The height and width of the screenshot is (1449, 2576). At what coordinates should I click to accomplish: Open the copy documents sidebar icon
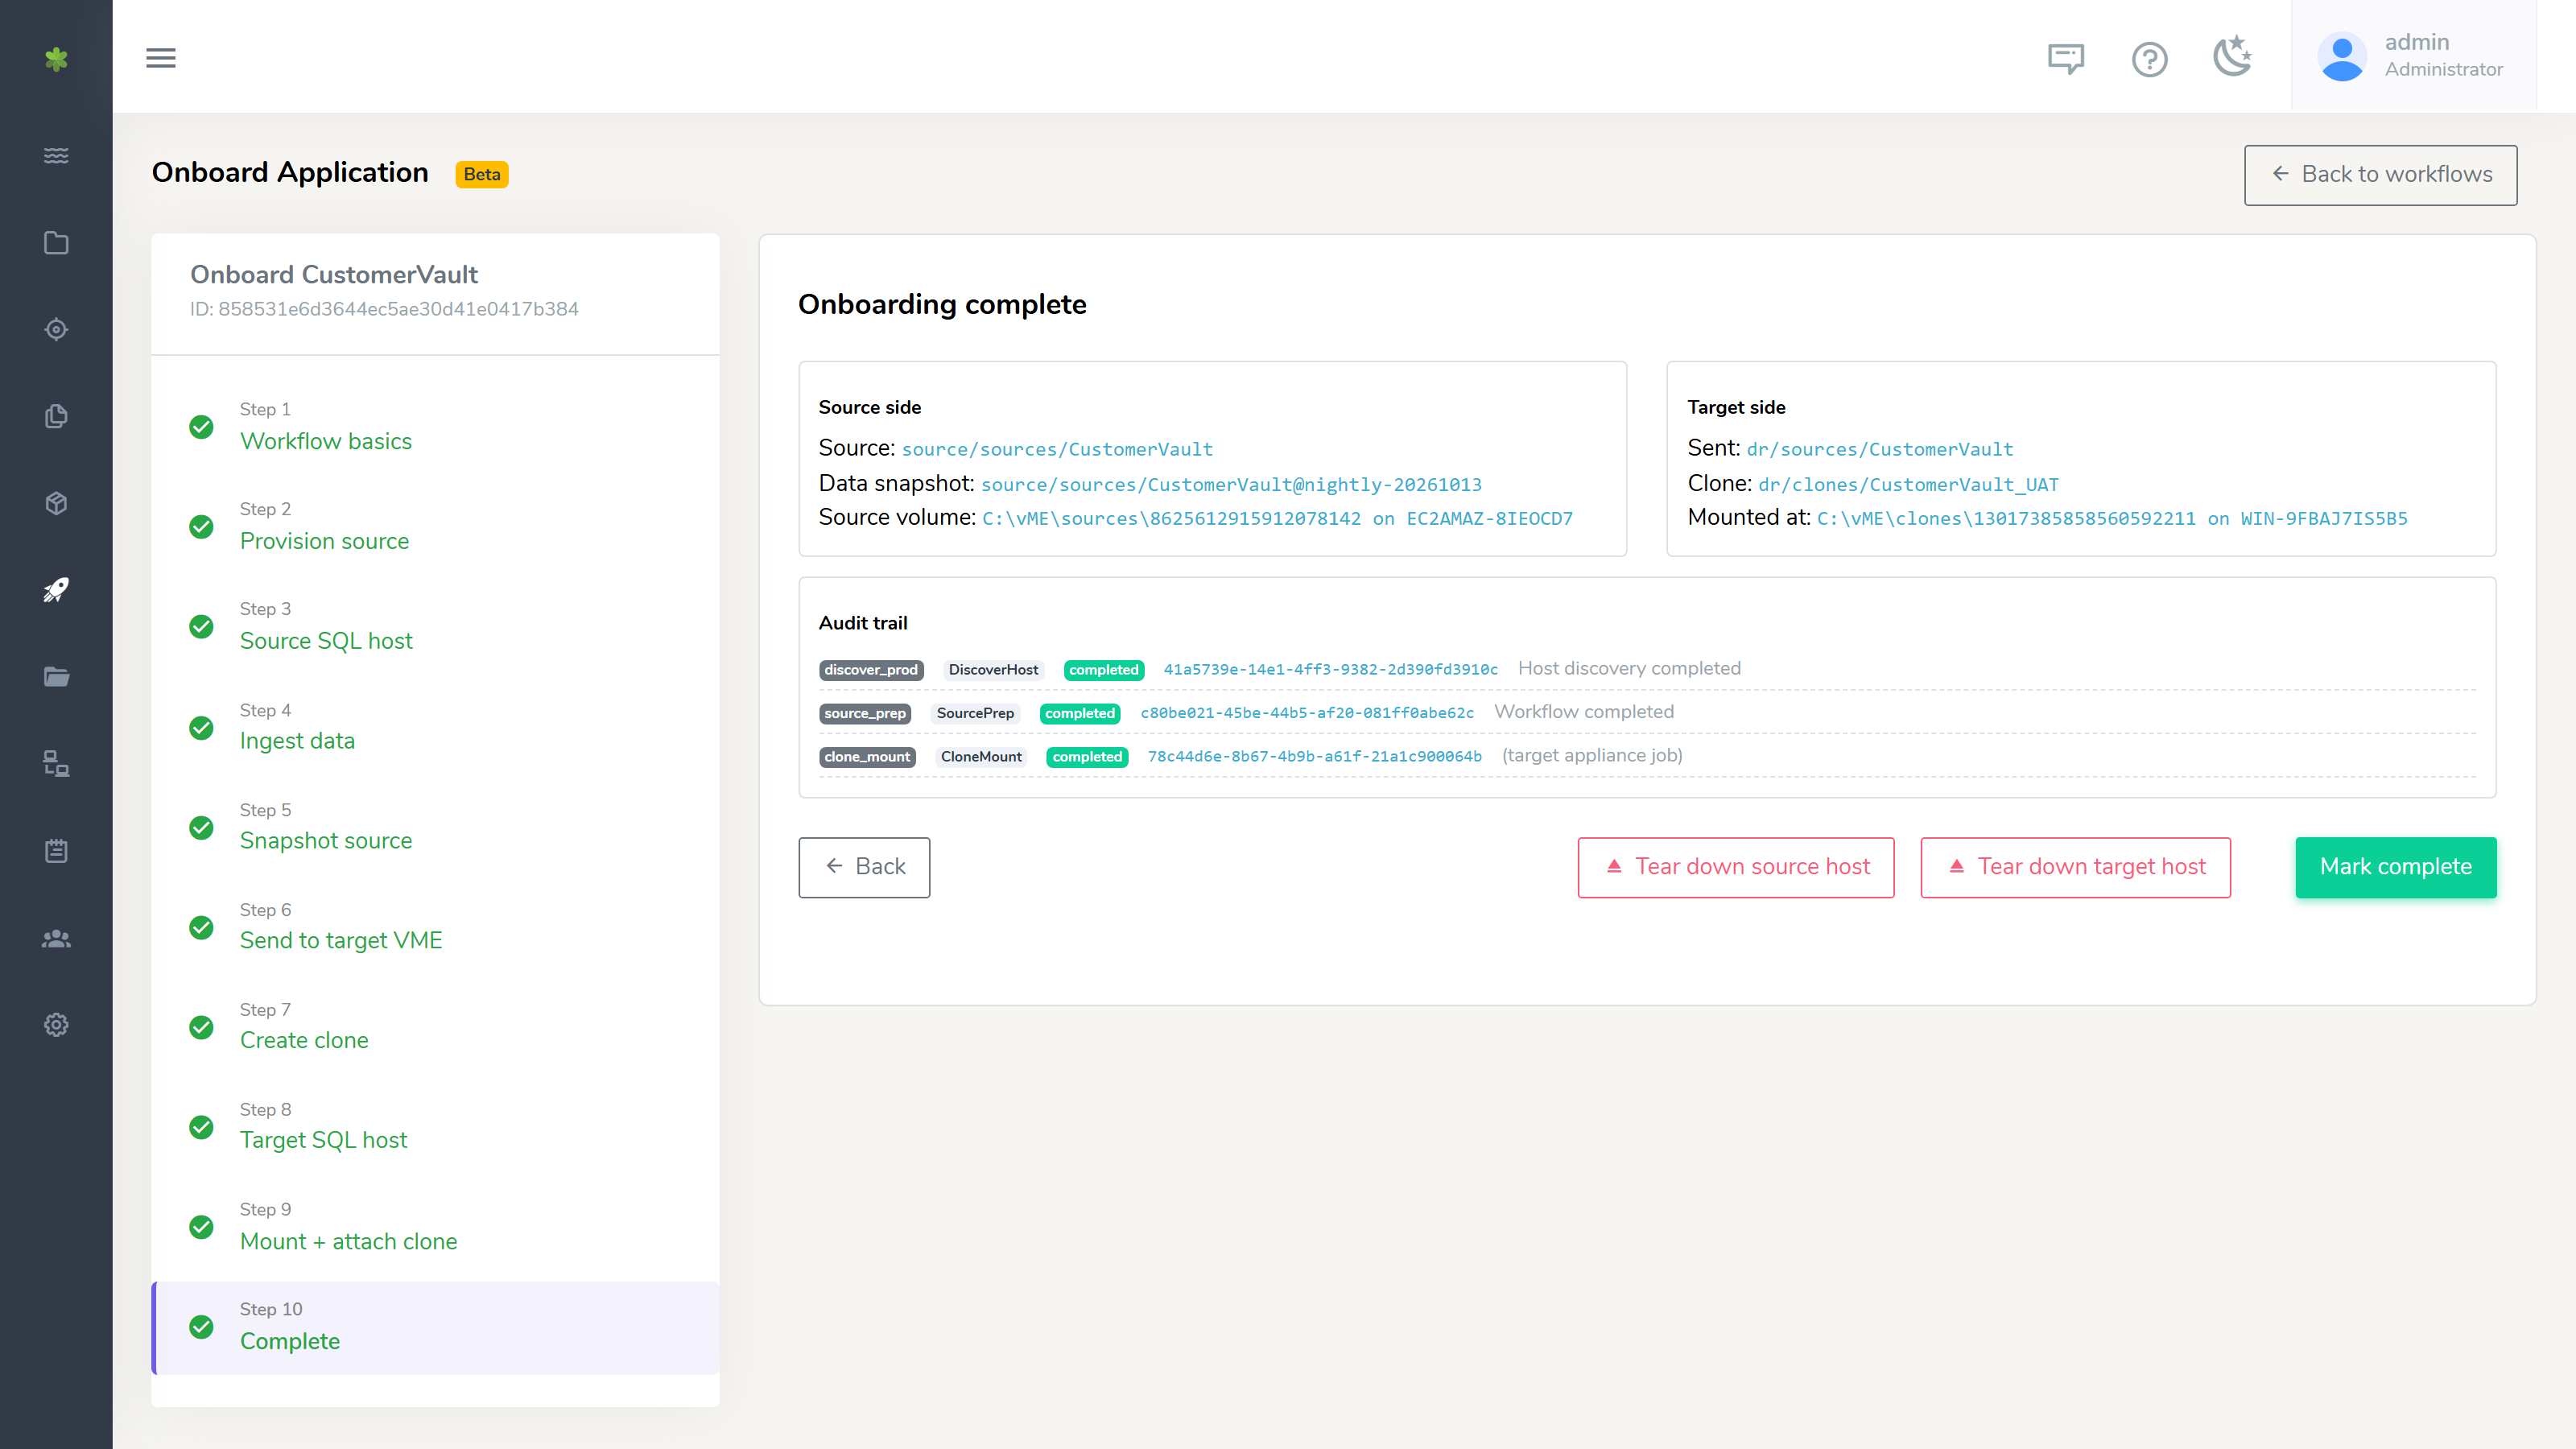(56, 416)
